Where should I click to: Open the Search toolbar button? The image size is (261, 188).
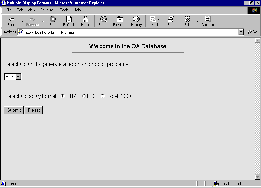pyautogui.click(x=104, y=21)
